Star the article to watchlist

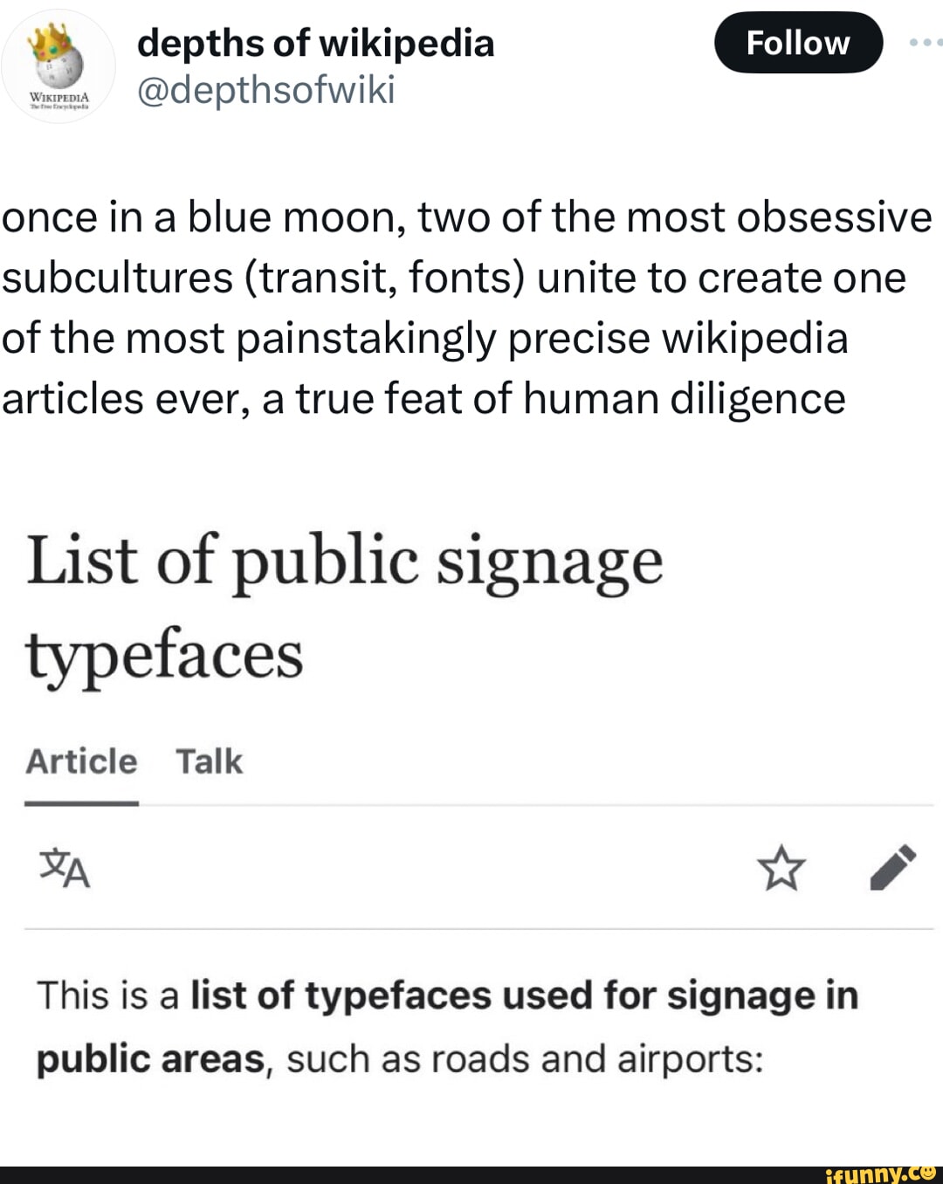tap(781, 868)
